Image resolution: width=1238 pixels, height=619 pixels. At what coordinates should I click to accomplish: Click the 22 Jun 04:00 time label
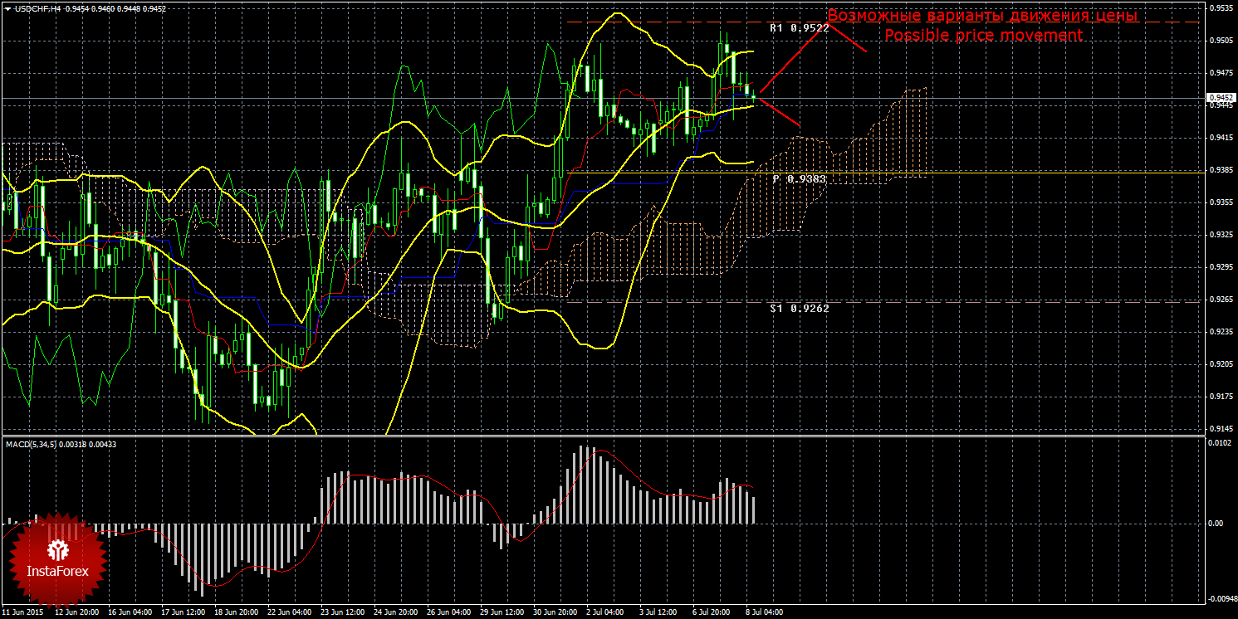(289, 612)
